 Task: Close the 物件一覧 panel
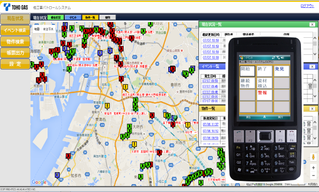[x=312, y=109]
